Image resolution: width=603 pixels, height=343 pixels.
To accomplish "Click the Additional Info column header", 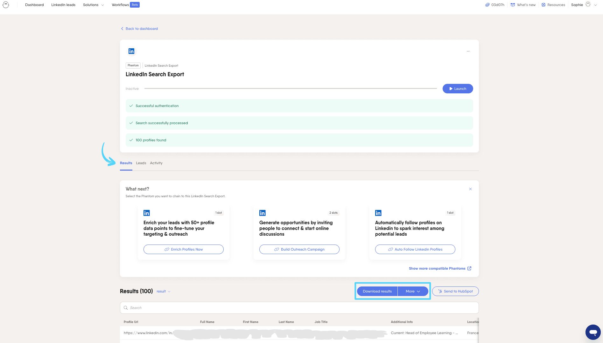I will pos(402,322).
